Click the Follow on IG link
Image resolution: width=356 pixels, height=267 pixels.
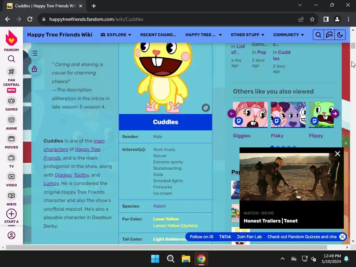click(x=202, y=237)
